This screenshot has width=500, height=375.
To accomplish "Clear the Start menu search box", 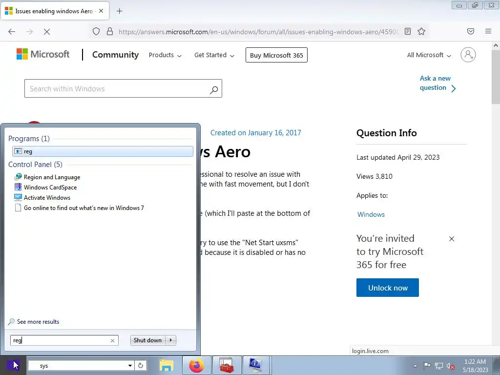I will coord(112,340).
